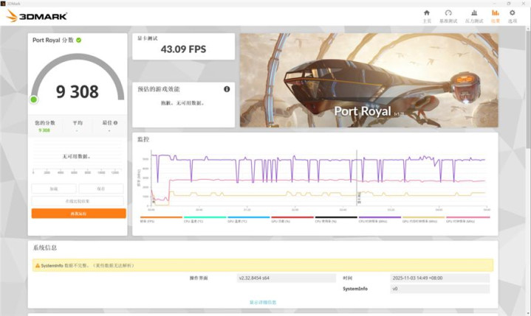The height and width of the screenshot is (316, 531).
Task: Click green checkmark beside Port Royal 分数
Action: [79, 41]
